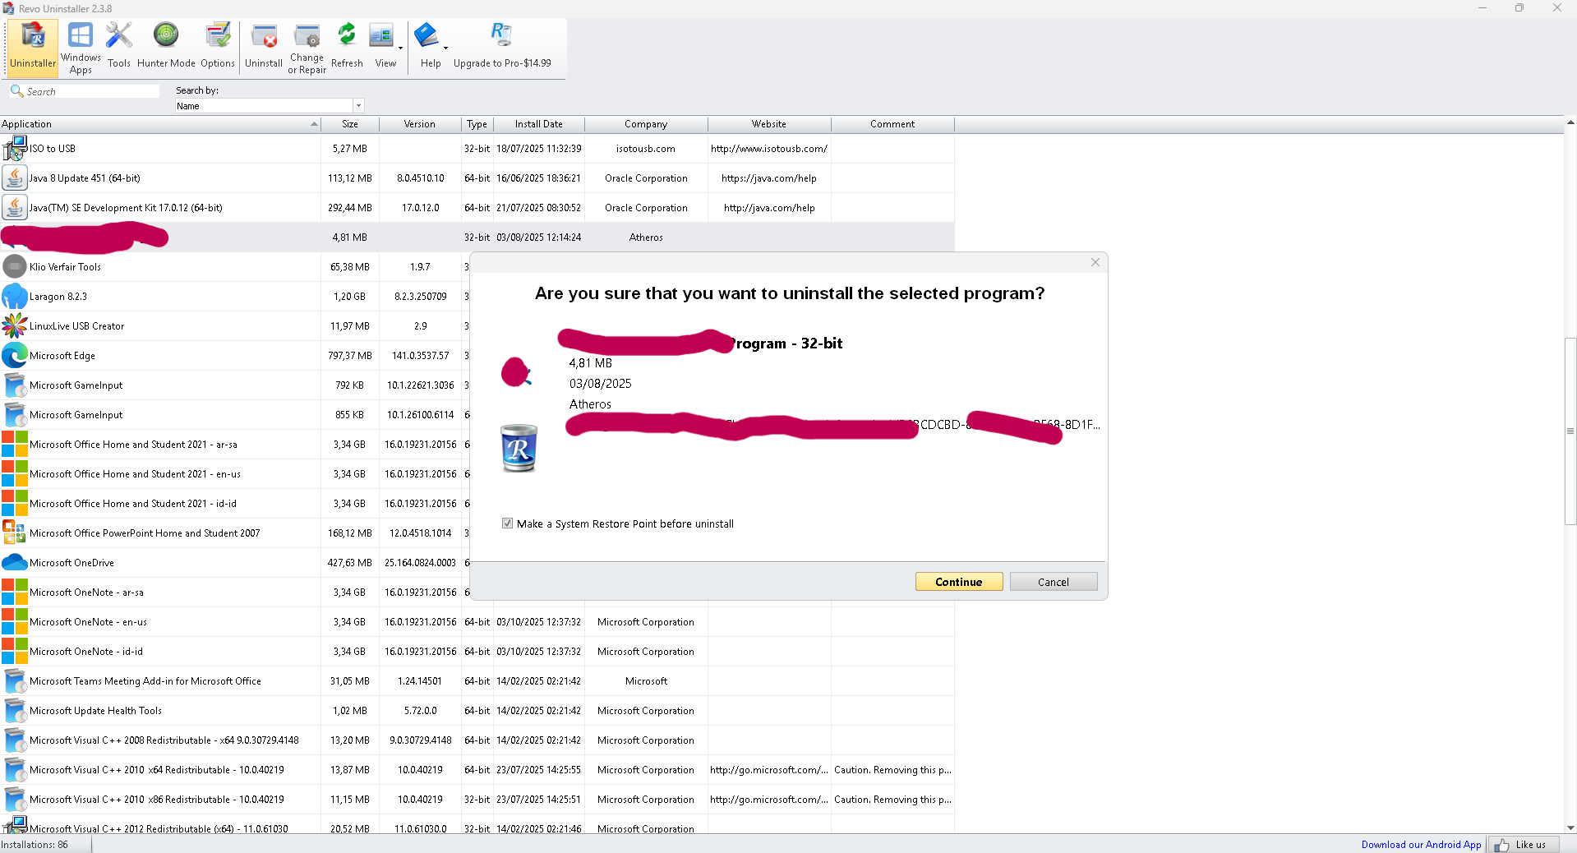This screenshot has width=1577, height=853.
Task: Select Visual C++ 2010 x86 Redistributable row
Action: tap(477, 800)
